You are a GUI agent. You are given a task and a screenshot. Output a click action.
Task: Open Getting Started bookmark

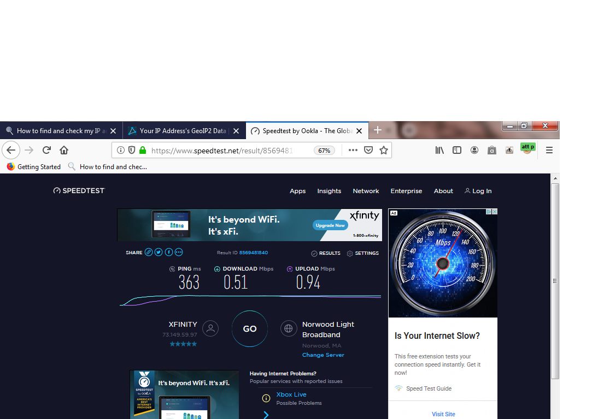point(33,167)
